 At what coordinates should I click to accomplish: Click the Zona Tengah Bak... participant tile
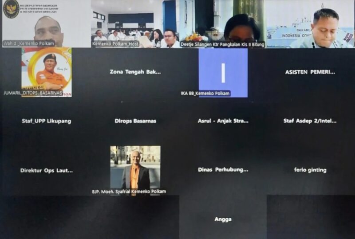(x=135, y=72)
